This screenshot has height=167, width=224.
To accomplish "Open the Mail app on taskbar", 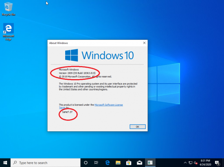I will coord(139,163).
